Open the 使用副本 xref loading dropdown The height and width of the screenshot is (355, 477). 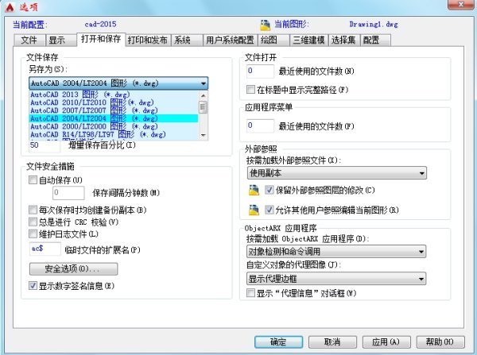click(337, 173)
